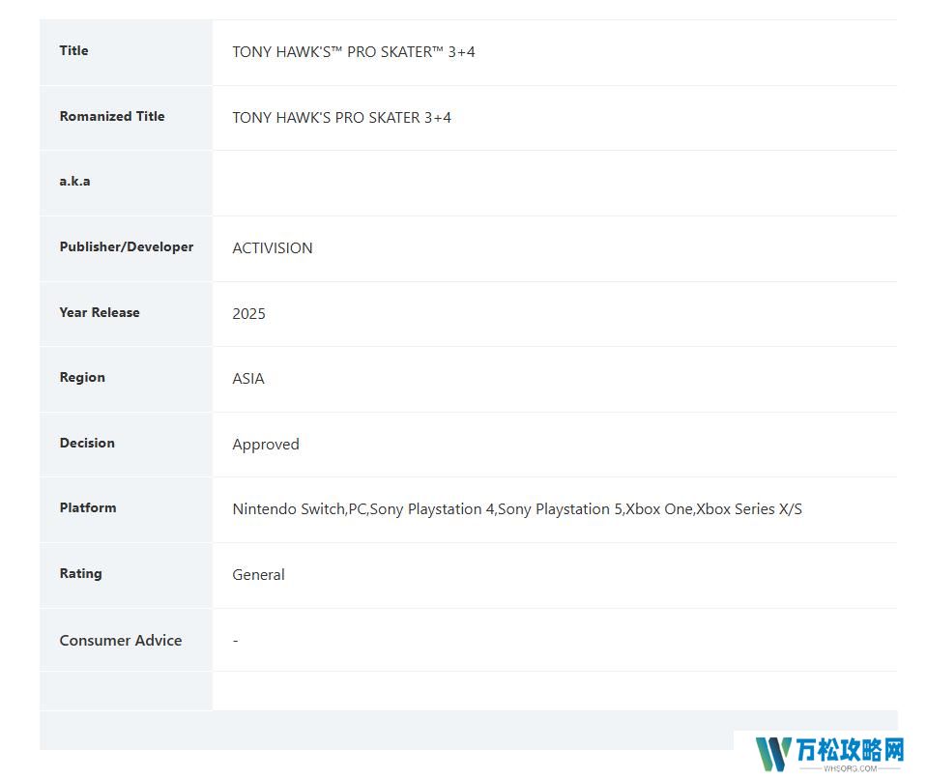This screenshot has width=927, height=779.
Task: Click the Decision row label
Action: pyautogui.click(x=87, y=444)
